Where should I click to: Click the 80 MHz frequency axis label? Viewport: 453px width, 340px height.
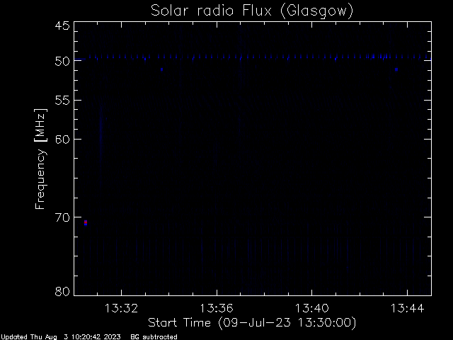62,291
